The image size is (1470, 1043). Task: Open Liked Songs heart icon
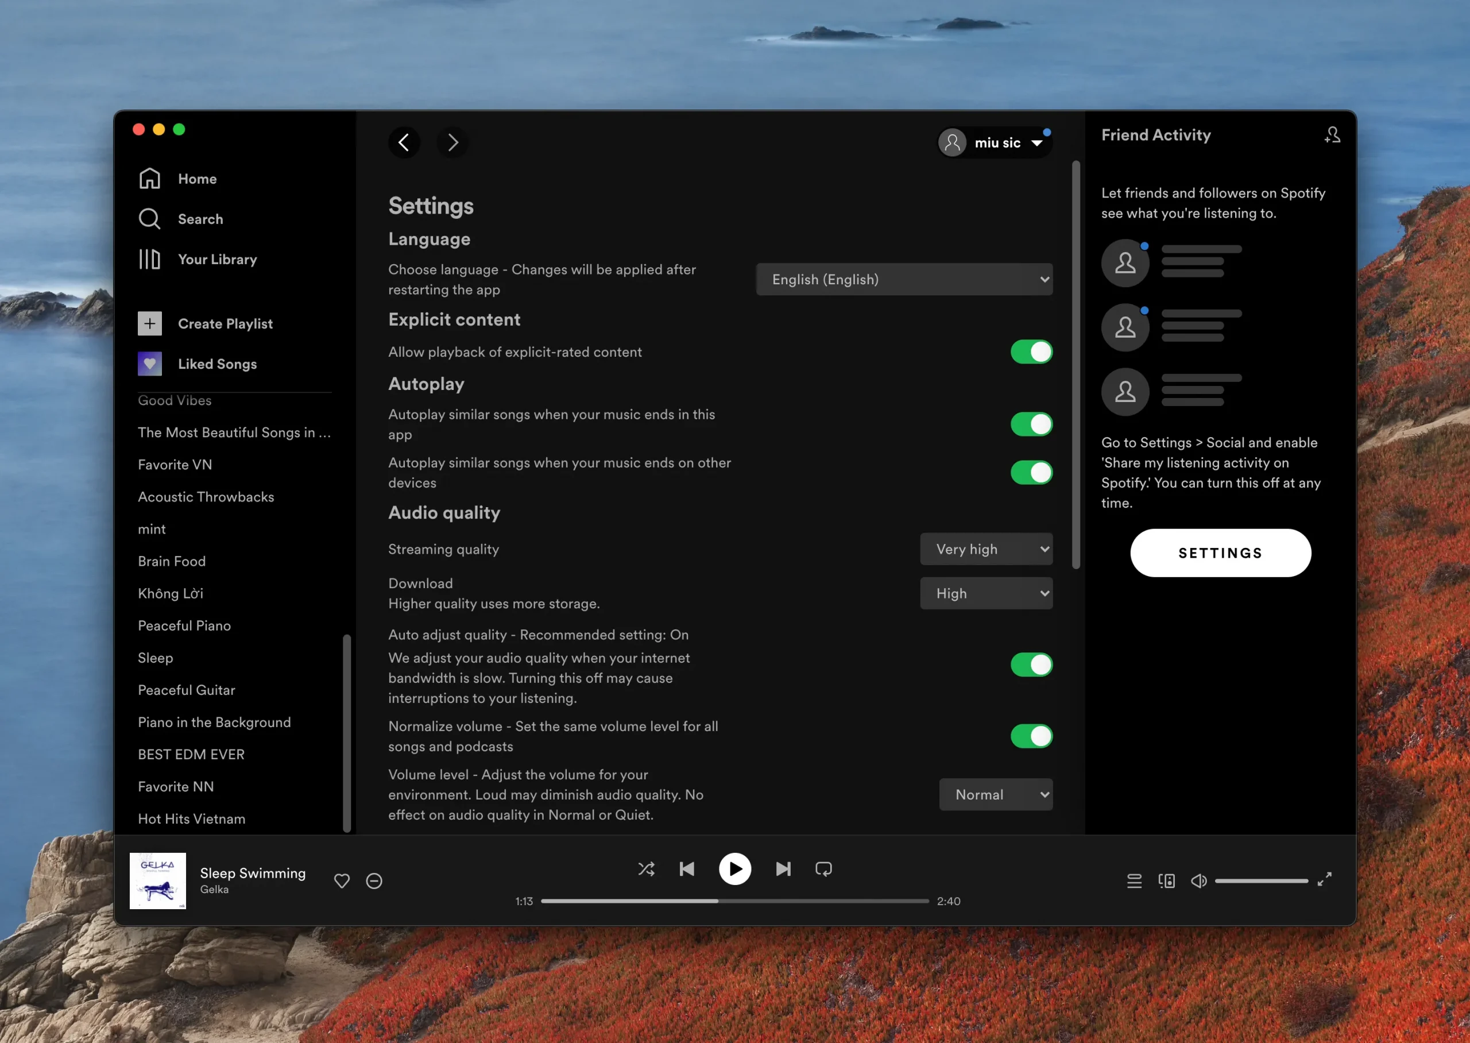[x=149, y=364]
